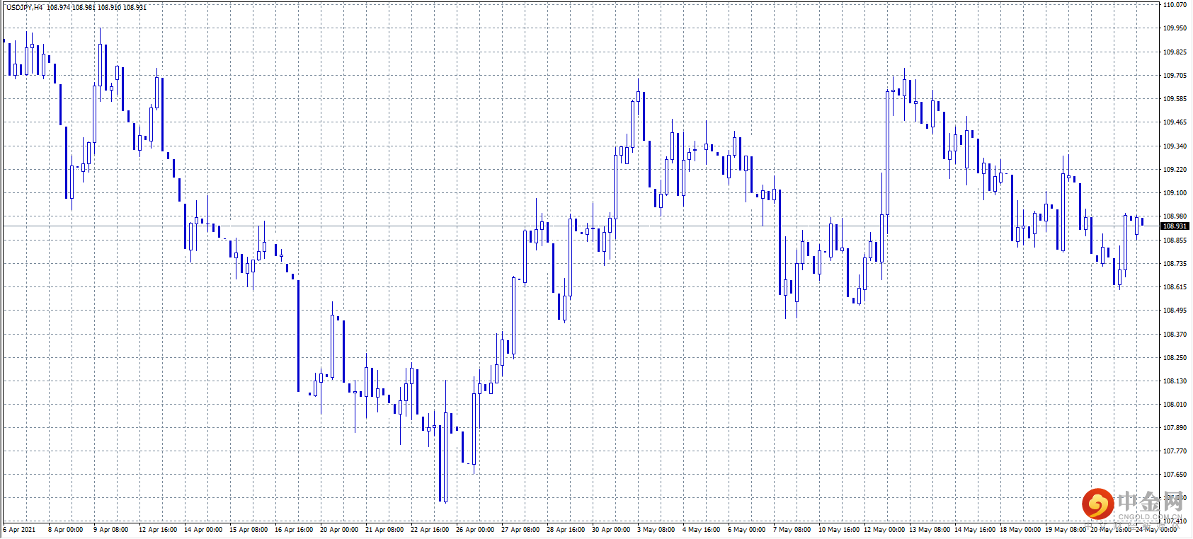Image resolution: width=1193 pixels, height=539 pixels.
Task: Click the 3 May 08:00 time label
Action: (x=656, y=530)
